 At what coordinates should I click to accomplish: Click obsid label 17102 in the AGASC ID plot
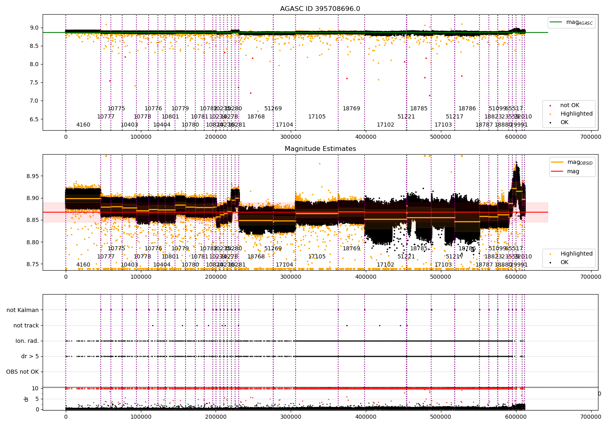pyautogui.click(x=385, y=125)
